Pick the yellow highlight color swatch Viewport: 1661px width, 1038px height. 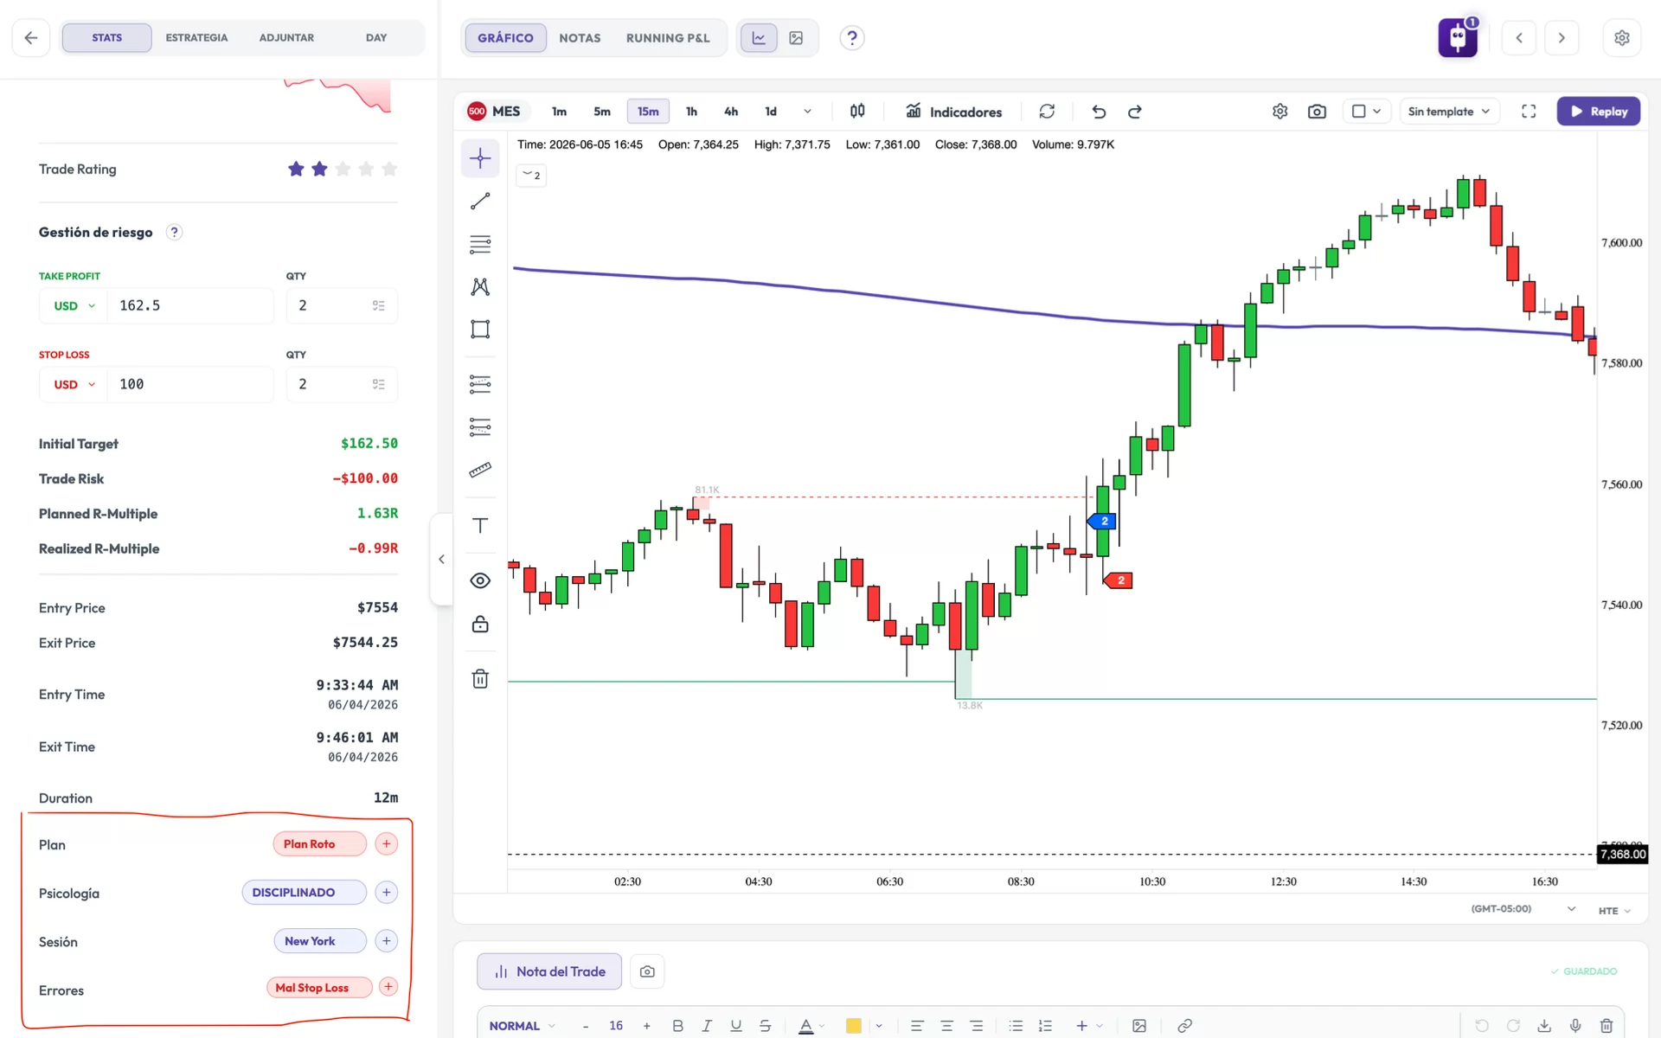(x=853, y=1026)
